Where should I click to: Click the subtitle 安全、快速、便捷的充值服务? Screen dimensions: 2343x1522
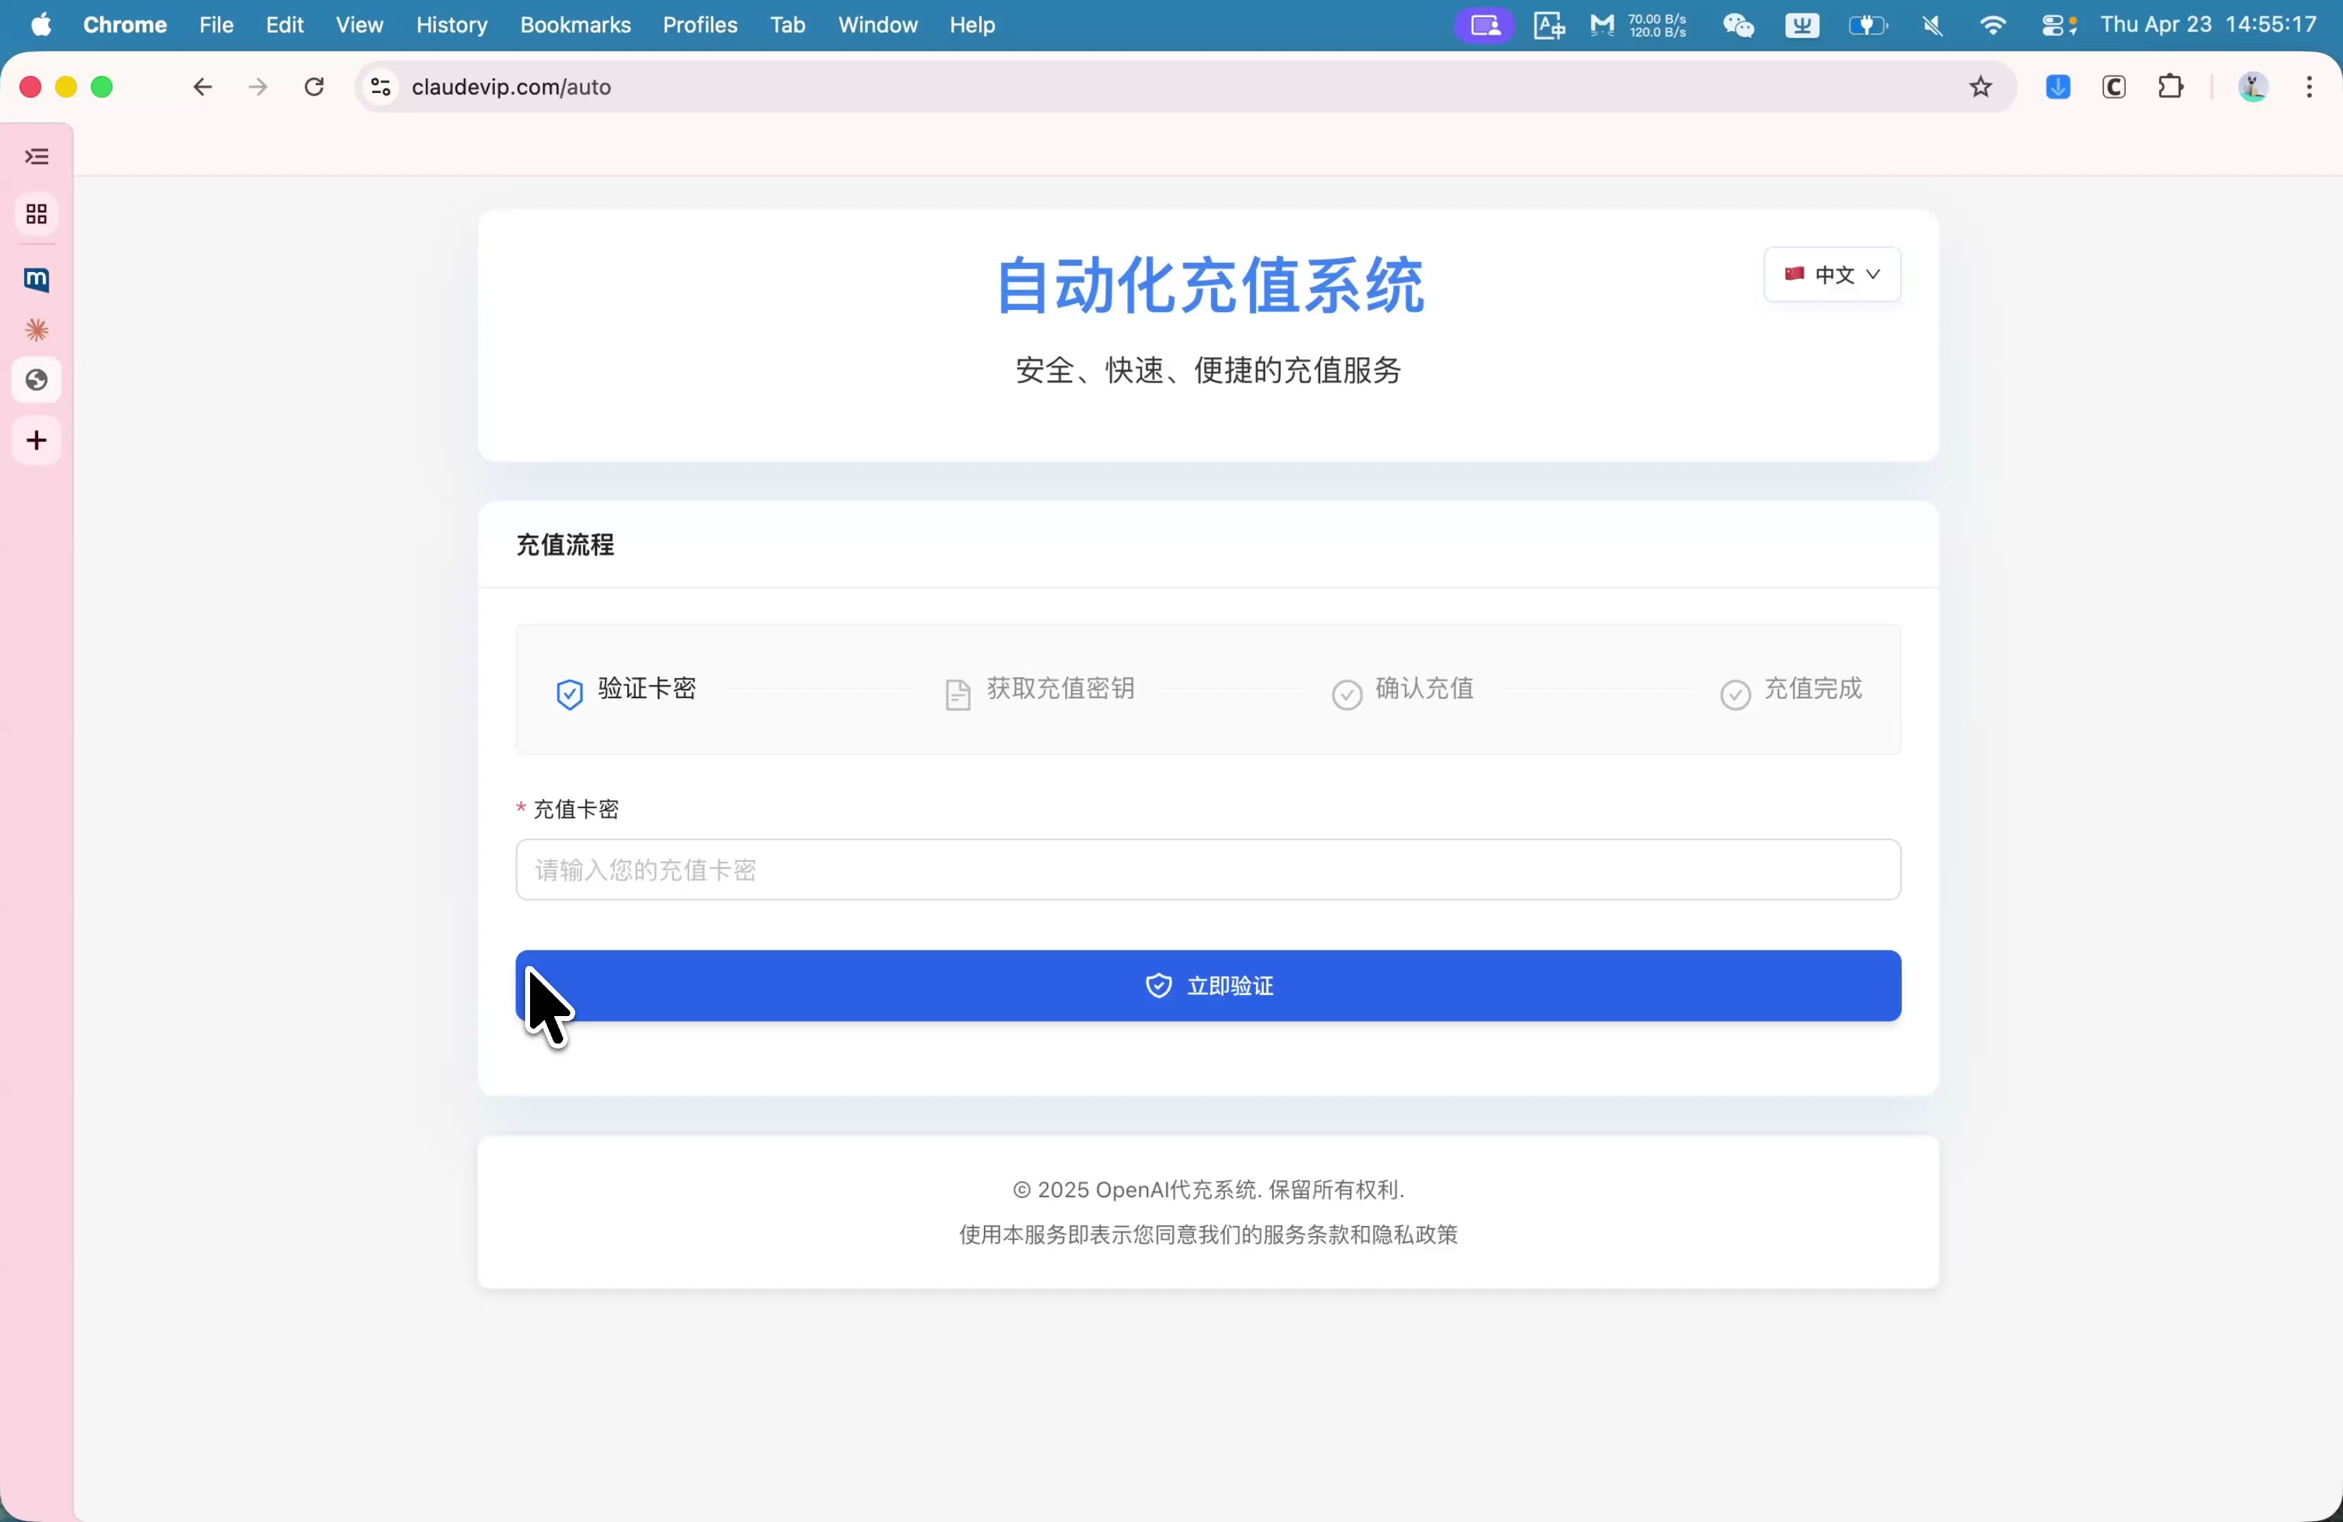[x=1208, y=371]
